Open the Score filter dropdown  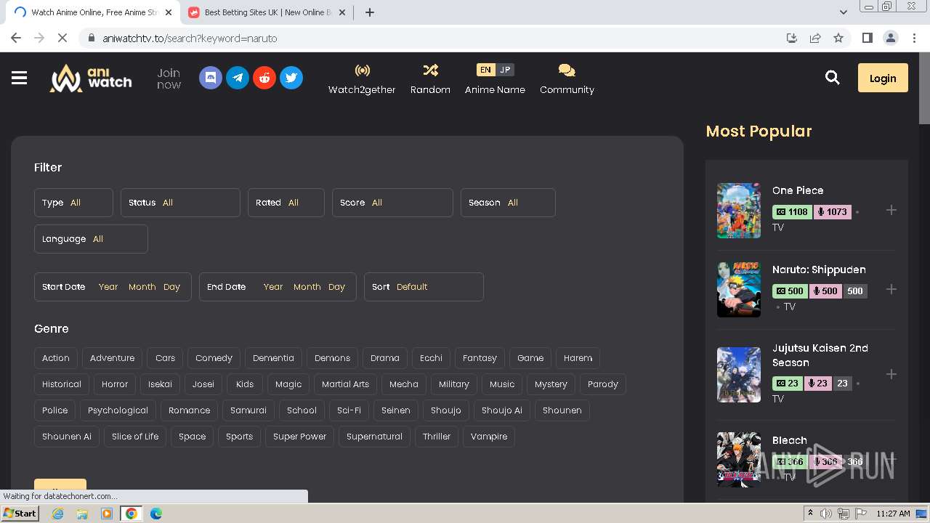pyautogui.click(x=392, y=203)
